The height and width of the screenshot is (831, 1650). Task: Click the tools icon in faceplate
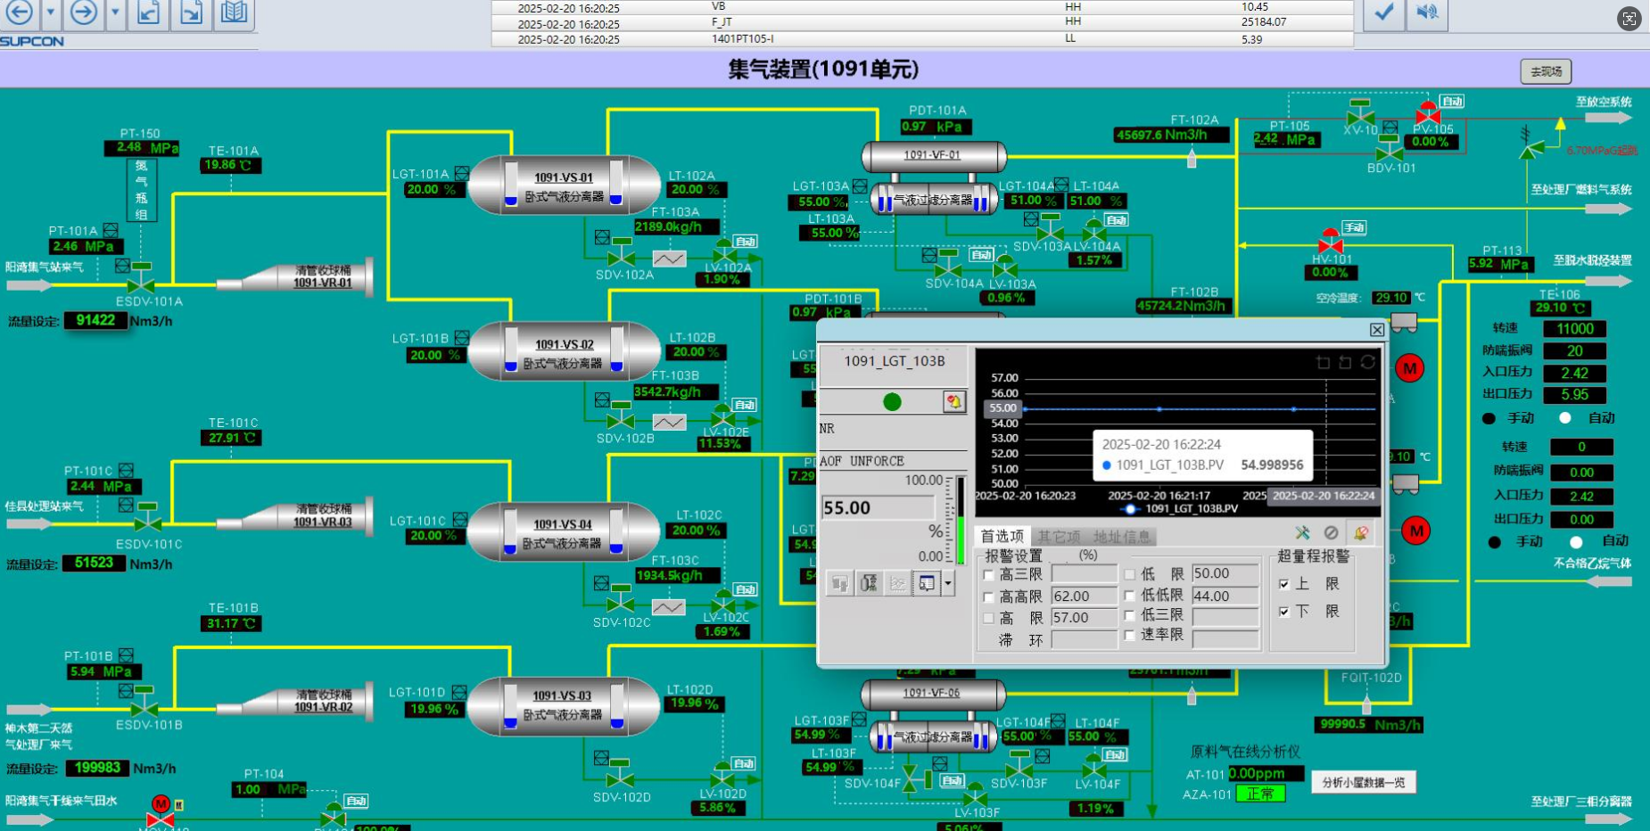pos(1303,533)
